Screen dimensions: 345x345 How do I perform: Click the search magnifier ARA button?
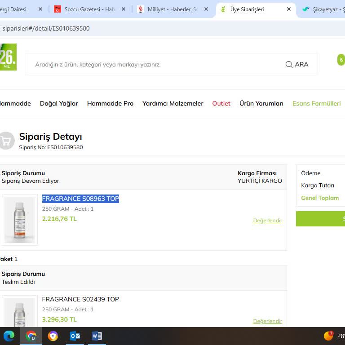(x=296, y=64)
